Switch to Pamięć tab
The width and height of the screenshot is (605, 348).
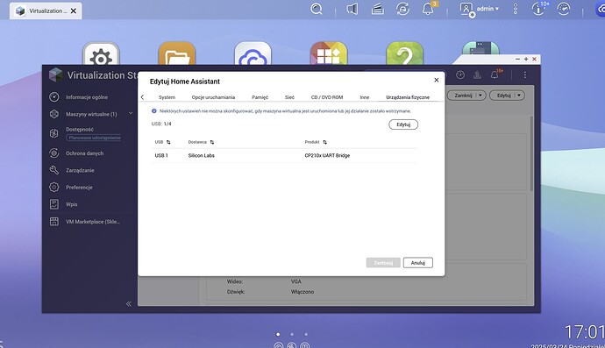[260, 97]
